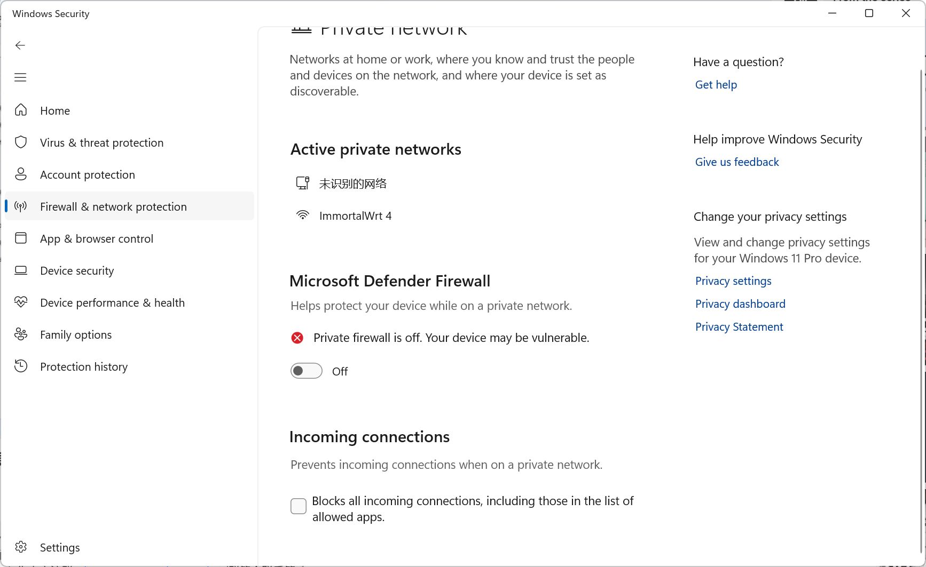Click the Firewall antenna signal icon

21,206
